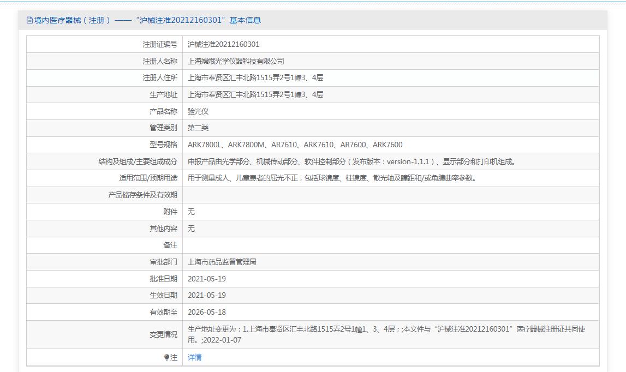The image size is (626, 372).
Task: Click the document icon before the page title
Action: [x=30, y=20]
